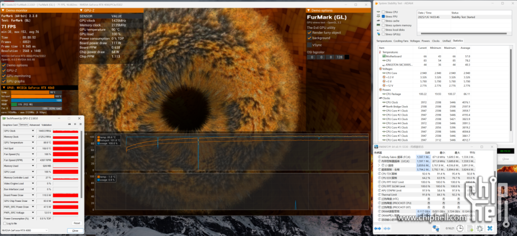
Task: Enable Stress cache checkbox
Action: (x=383, y=20)
